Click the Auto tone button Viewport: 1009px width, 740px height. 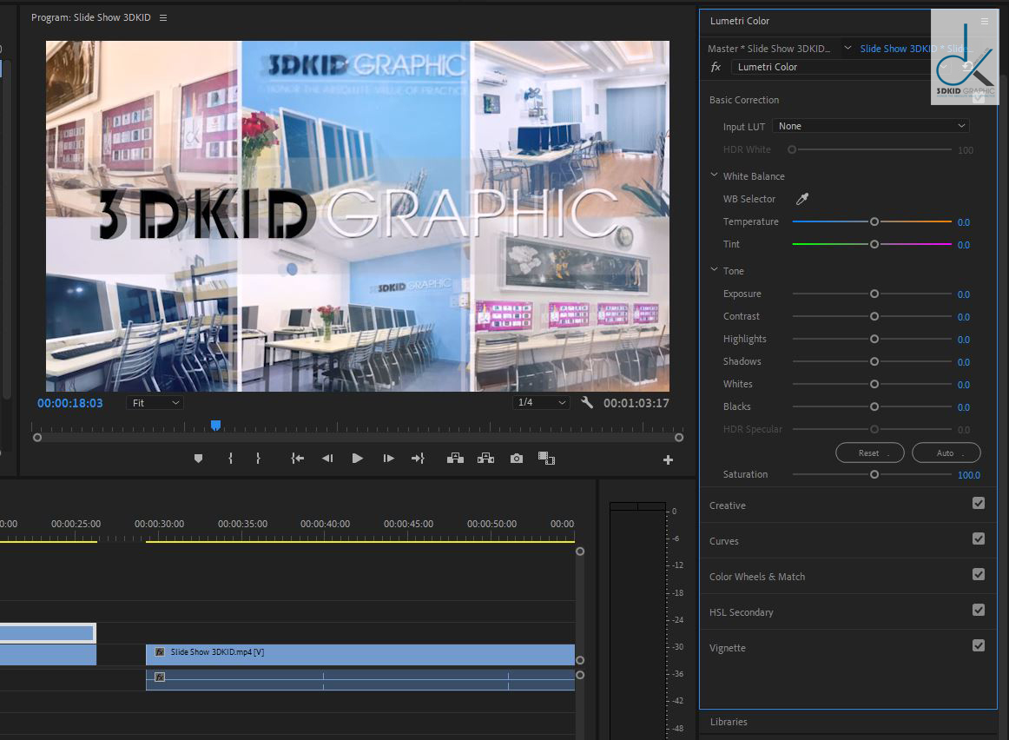[x=946, y=453]
